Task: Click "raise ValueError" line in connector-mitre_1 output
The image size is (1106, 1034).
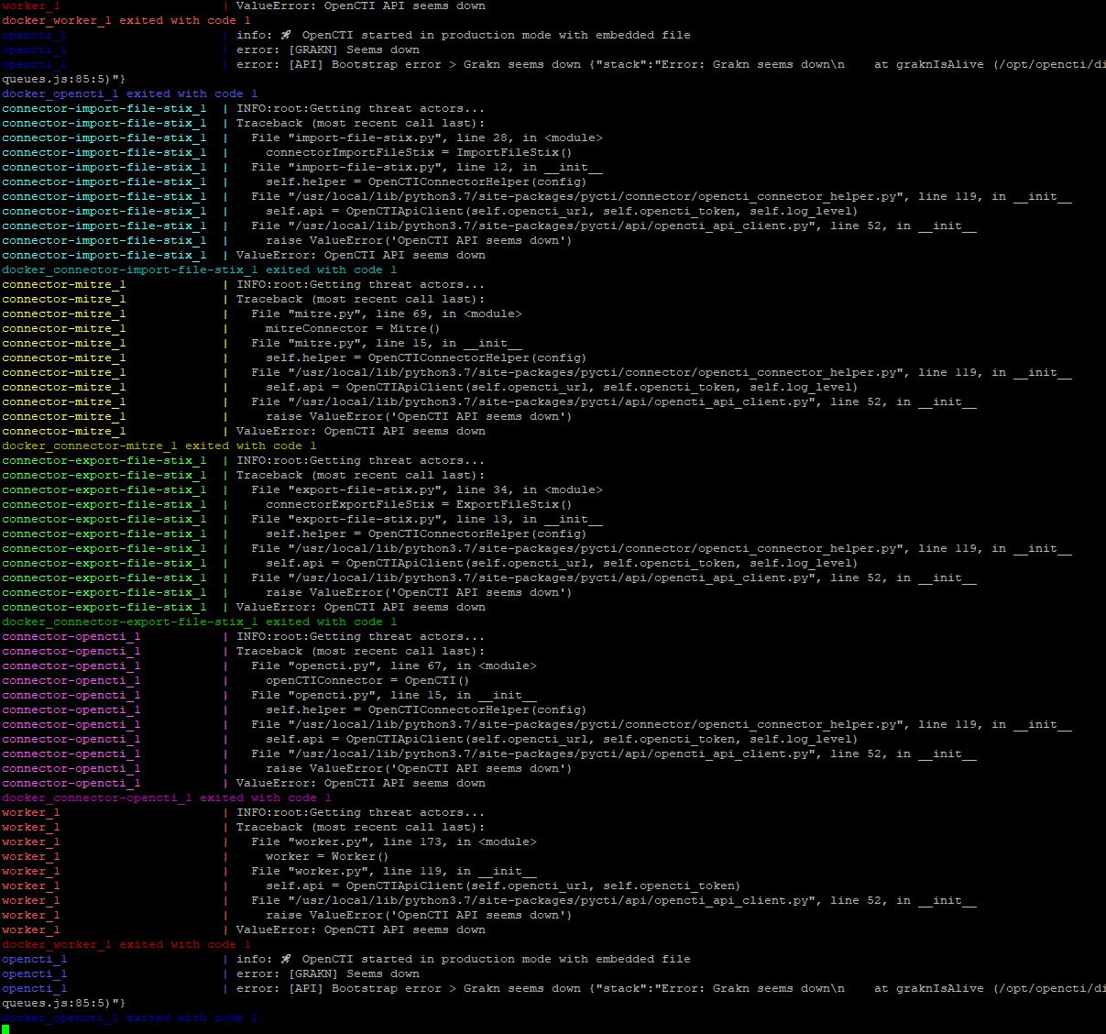Action: pos(419,416)
